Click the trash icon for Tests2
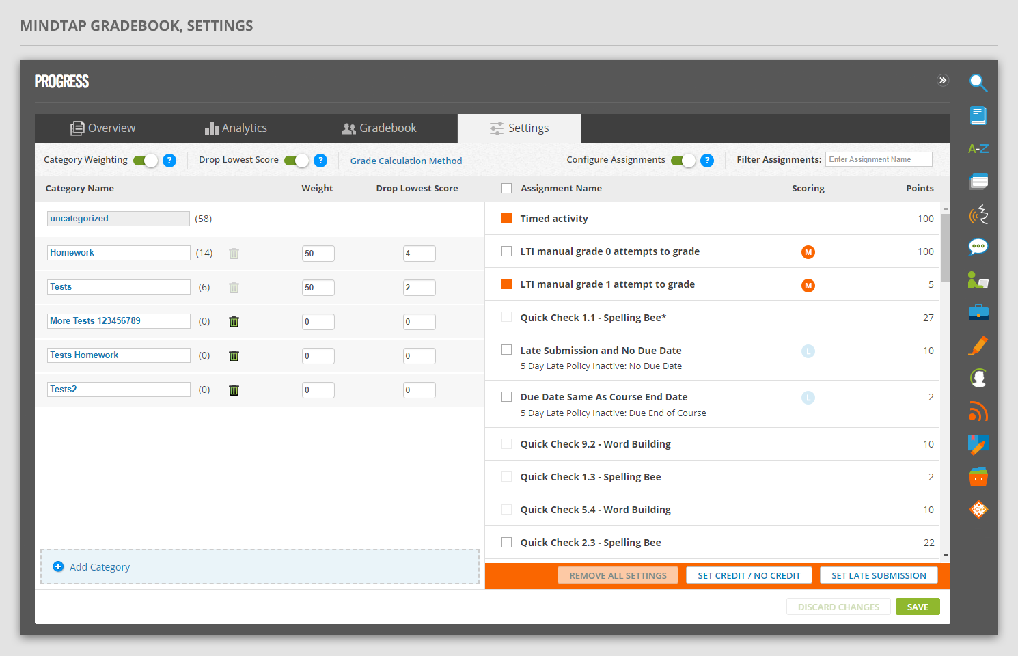 tap(234, 389)
